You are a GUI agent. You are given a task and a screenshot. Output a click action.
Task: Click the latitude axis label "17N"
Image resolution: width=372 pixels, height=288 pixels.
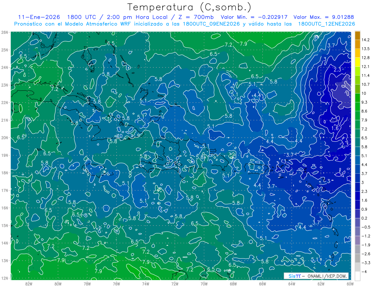click(5, 190)
